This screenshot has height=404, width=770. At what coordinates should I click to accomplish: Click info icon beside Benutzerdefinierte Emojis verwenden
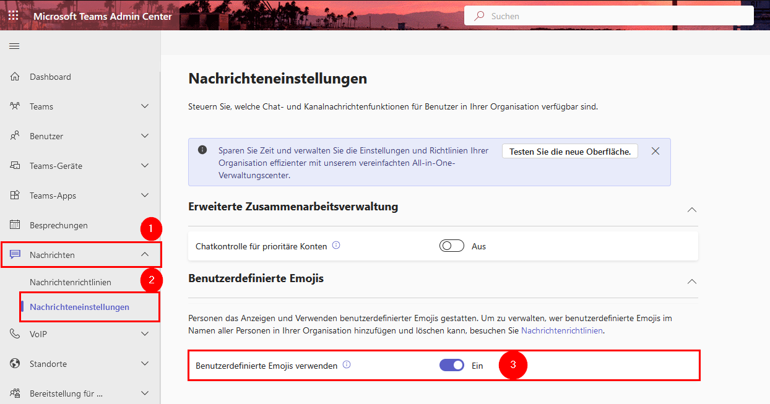pos(347,365)
